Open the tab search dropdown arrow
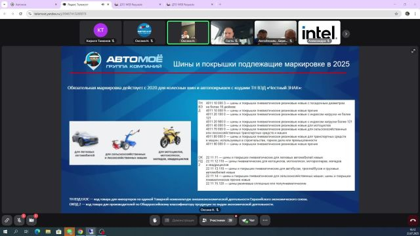Viewport: 420px width, 236px height. pyautogui.click(x=4, y=5)
